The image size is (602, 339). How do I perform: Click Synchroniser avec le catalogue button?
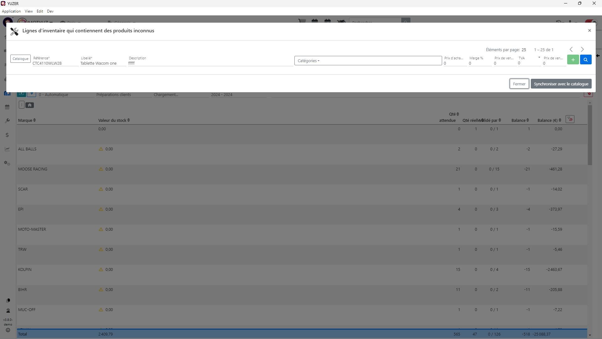click(561, 84)
